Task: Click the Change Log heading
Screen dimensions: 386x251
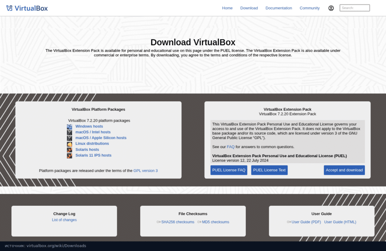Action: pyautogui.click(x=64, y=214)
